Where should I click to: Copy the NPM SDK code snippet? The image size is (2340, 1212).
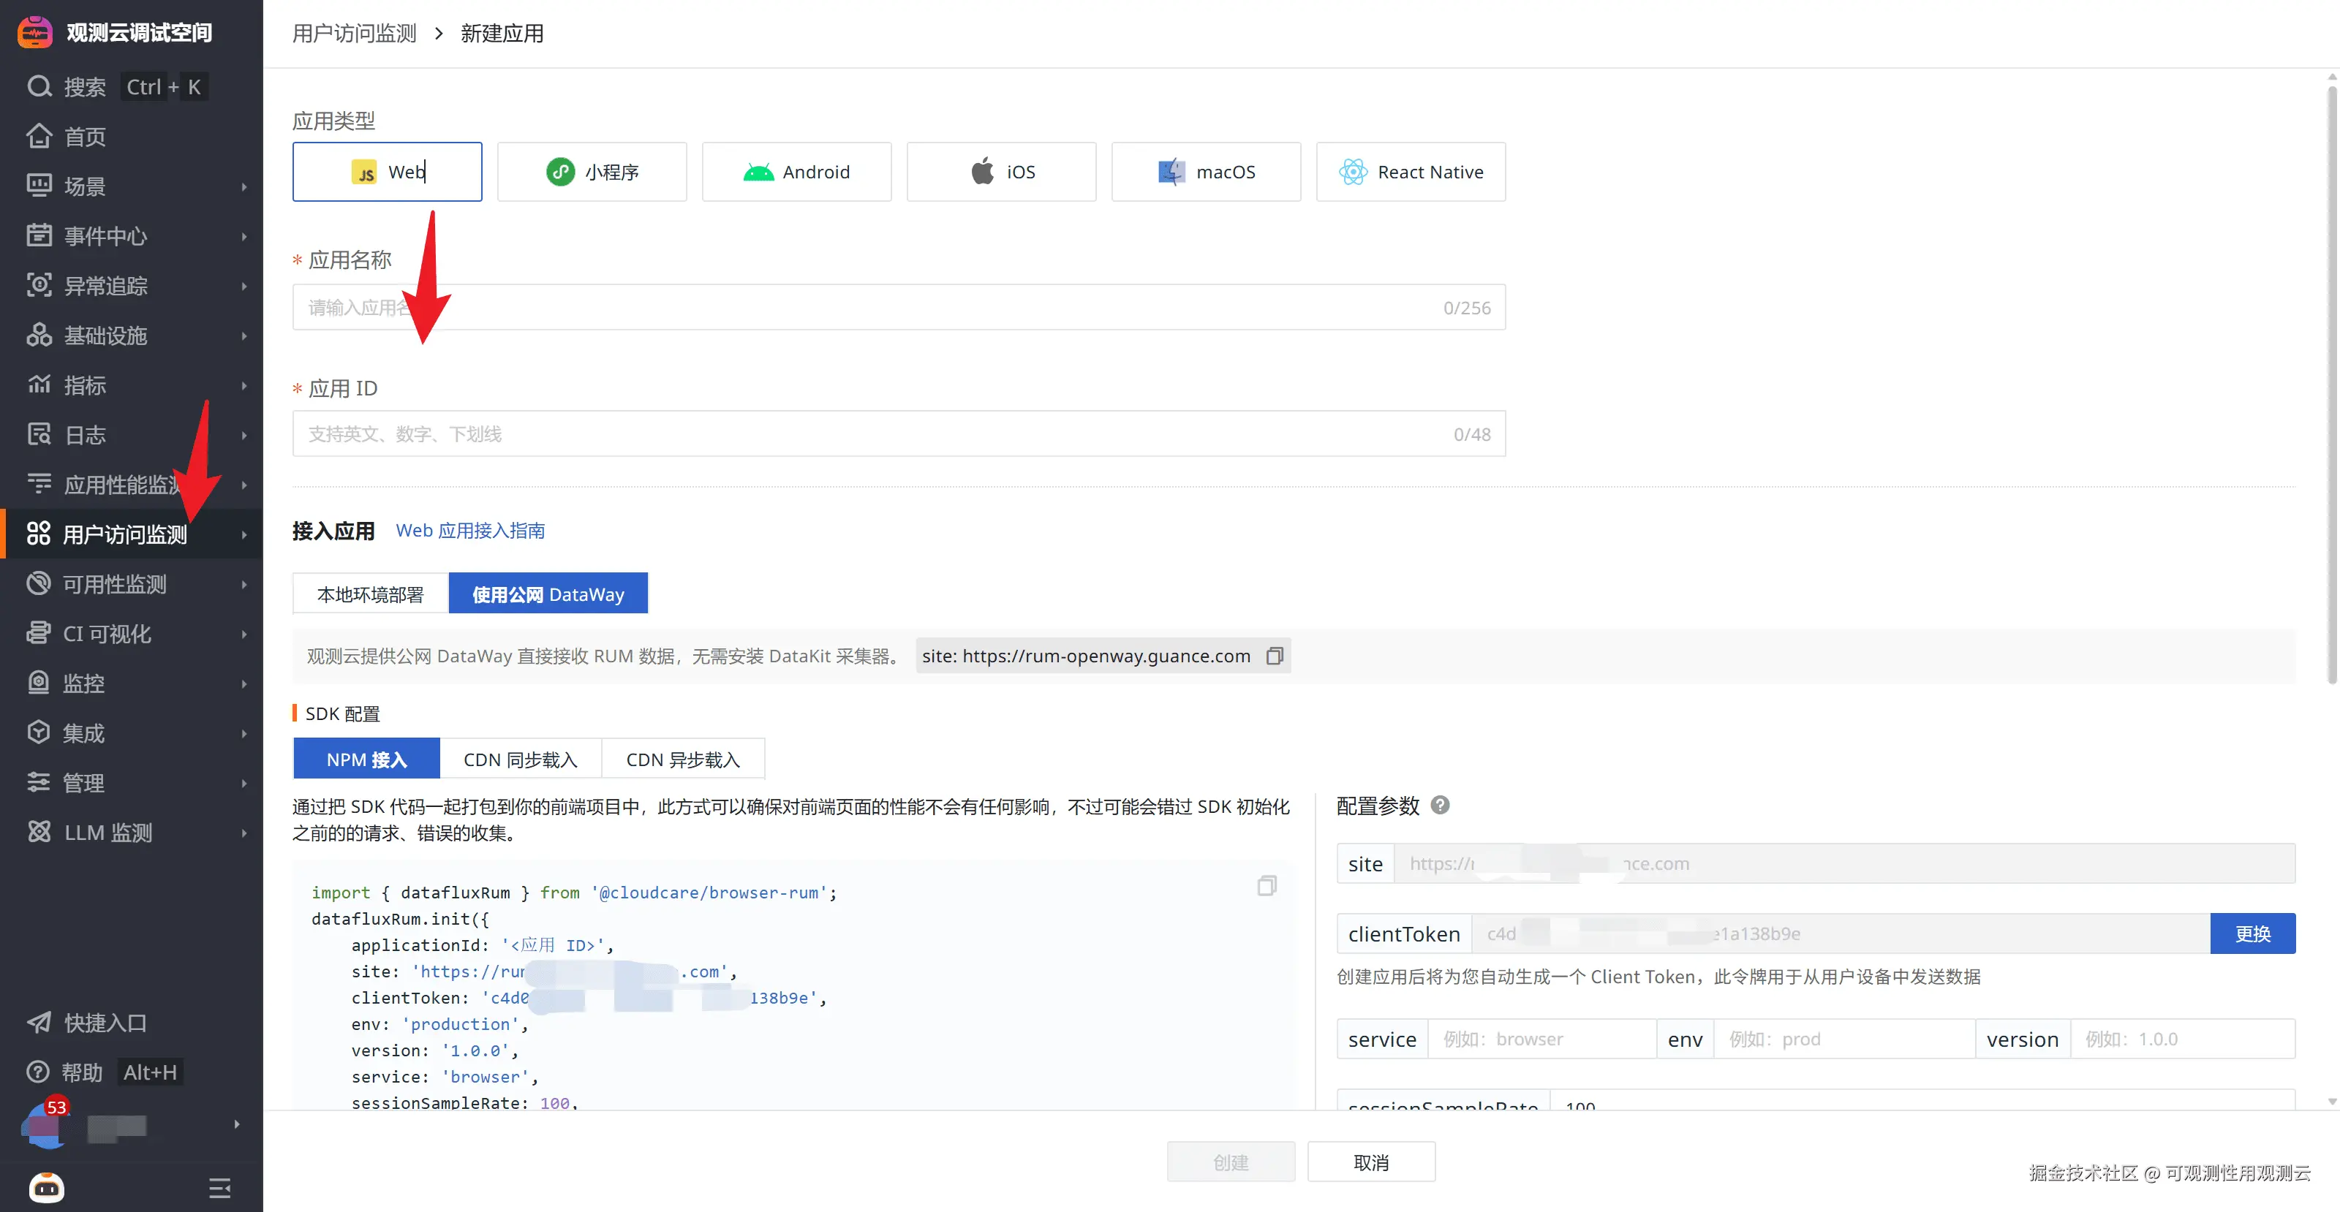(x=1267, y=885)
